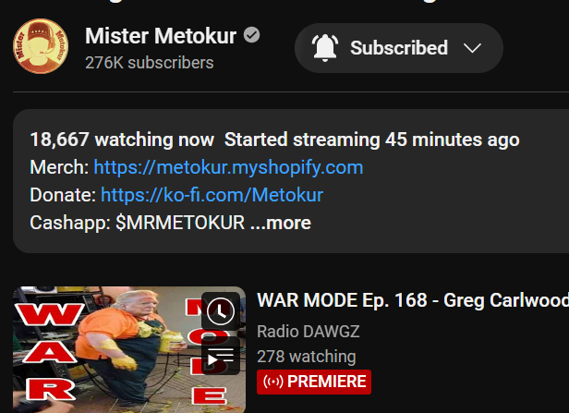Click the 276K subscribers text
Screen dimensions: 569x413
(x=149, y=63)
